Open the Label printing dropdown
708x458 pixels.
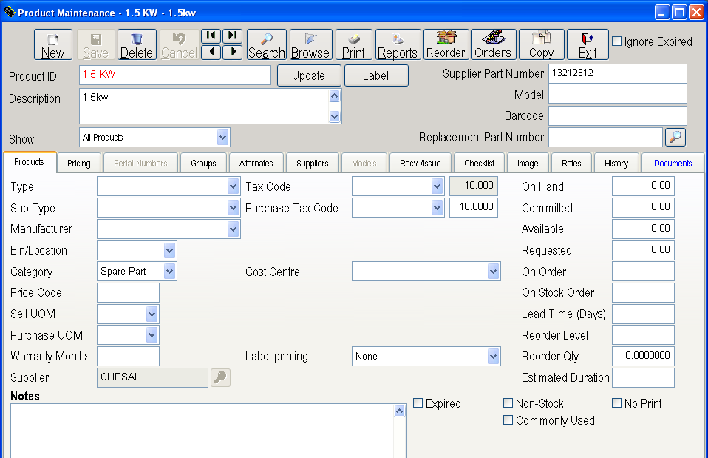click(494, 357)
